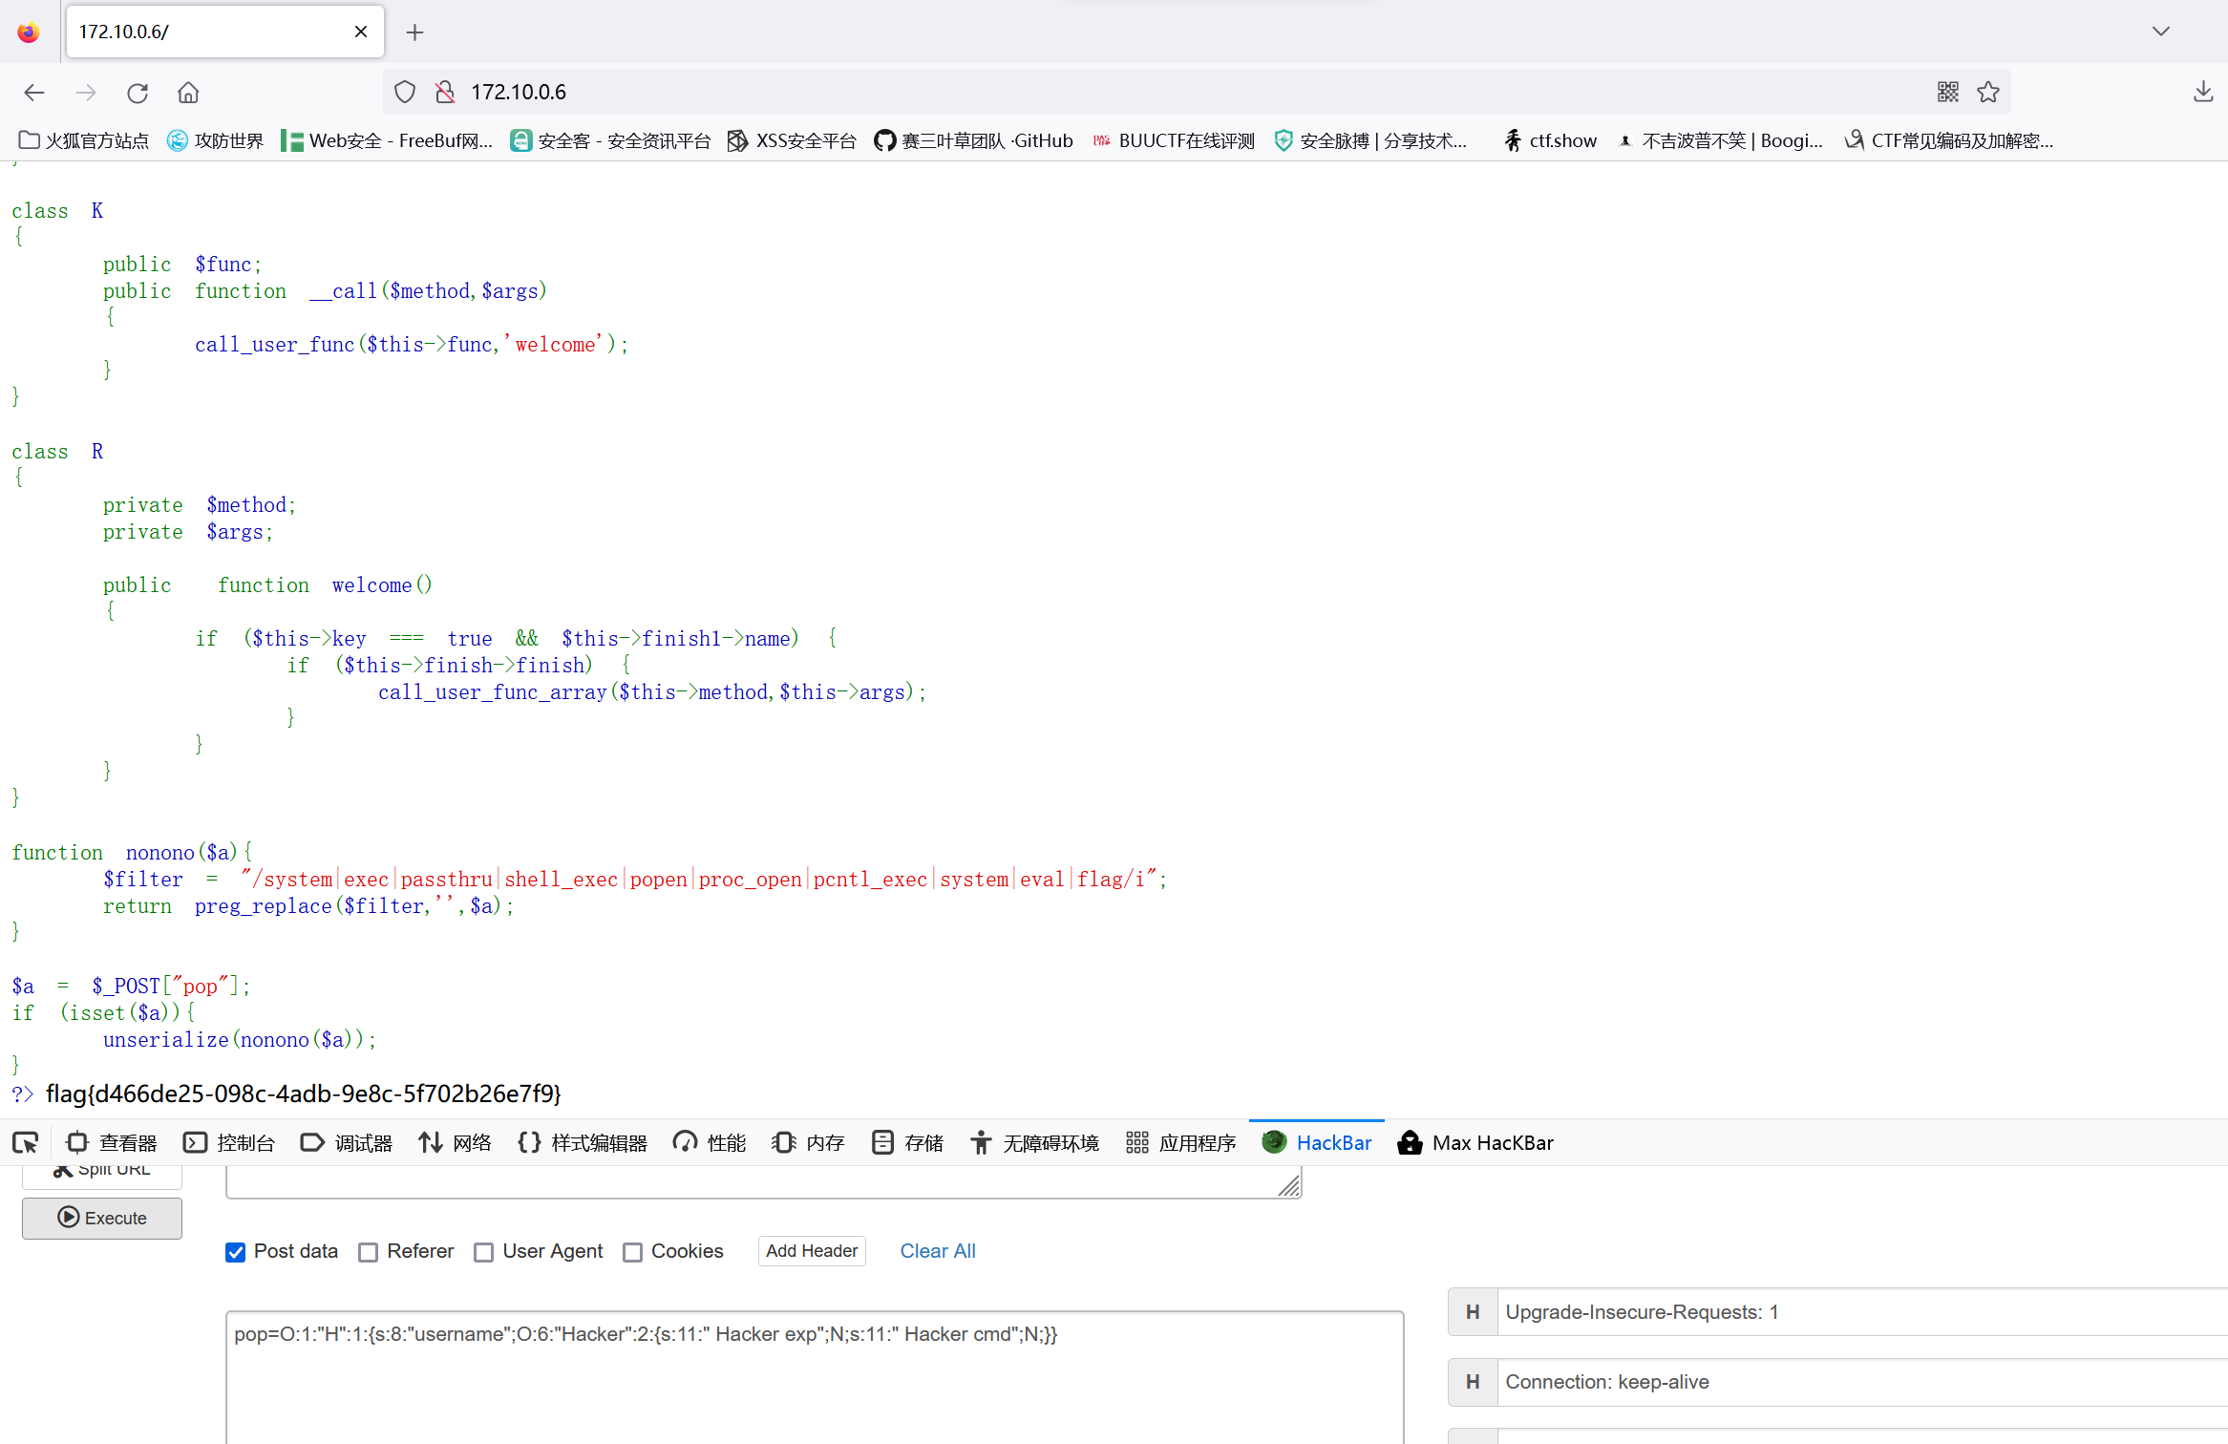Viewport: 2228px width, 1444px height.
Task: Open the 攻防世界 bookmark
Action: [215, 140]
